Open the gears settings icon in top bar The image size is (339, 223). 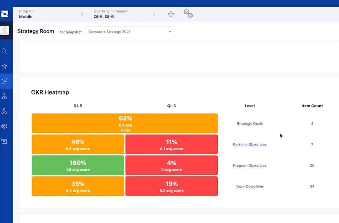click(x=188, y=14)
